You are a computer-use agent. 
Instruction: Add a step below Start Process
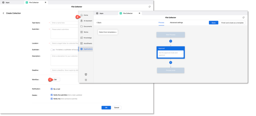click(170, 41)
